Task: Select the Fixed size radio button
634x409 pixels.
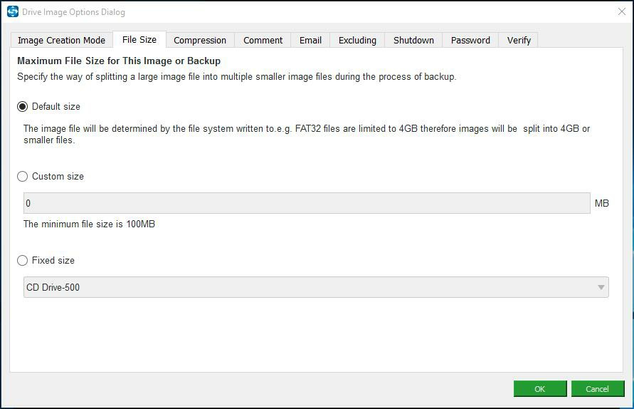Action: coord(22,260)
